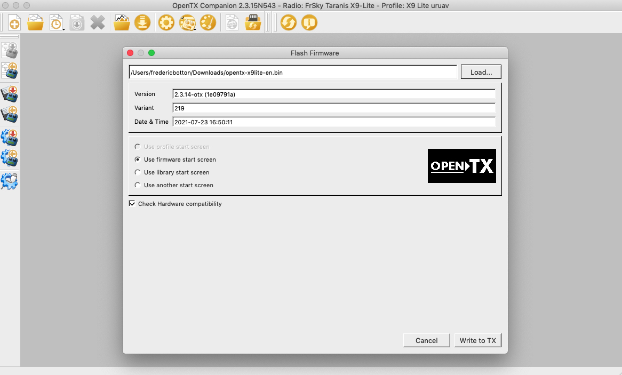Click Read Firmware from Radio gear icon

point(10,158)
